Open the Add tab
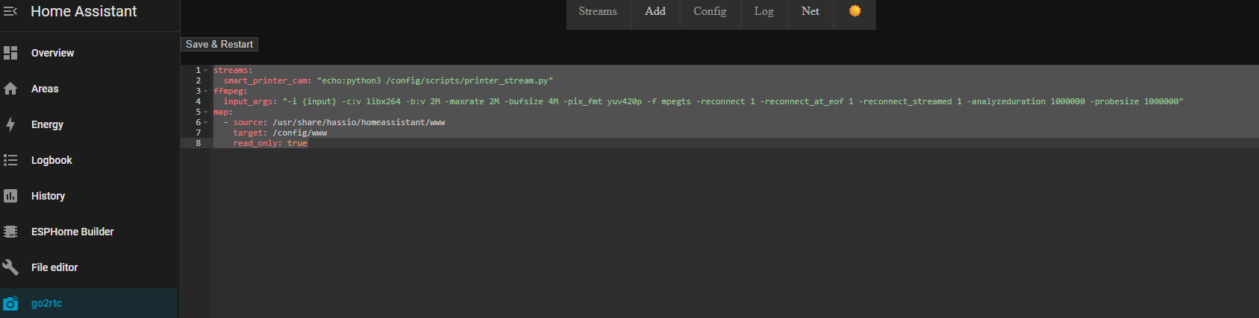 click(655, 11)
